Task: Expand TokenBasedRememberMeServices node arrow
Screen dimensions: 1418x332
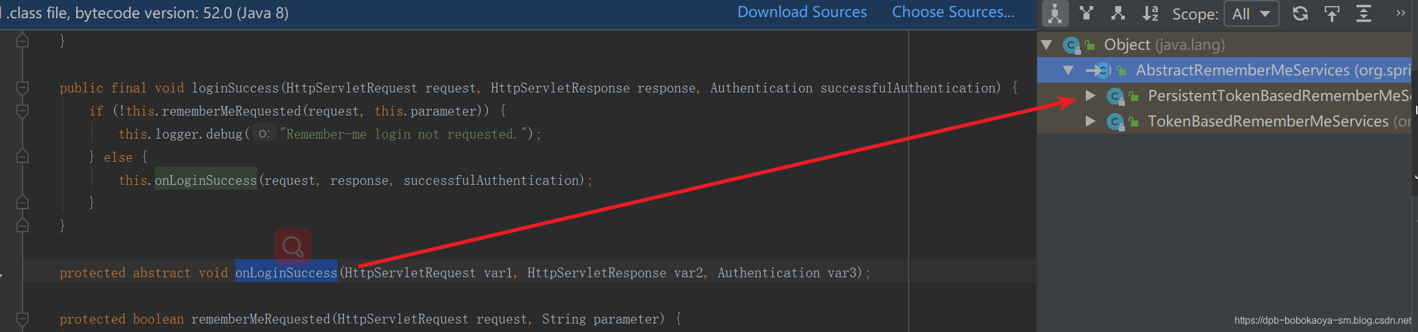Action: [1091, 121]
